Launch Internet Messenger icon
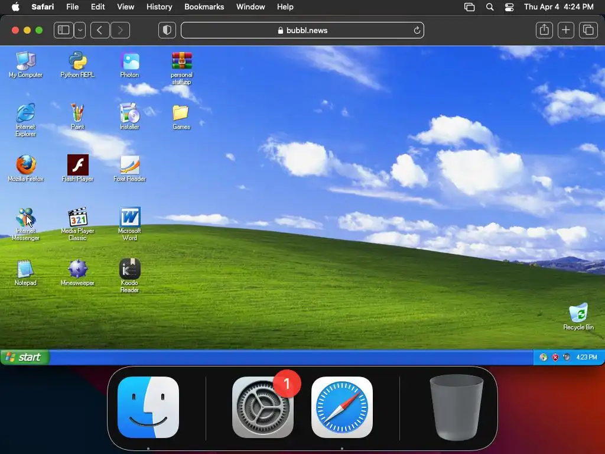 26,224
